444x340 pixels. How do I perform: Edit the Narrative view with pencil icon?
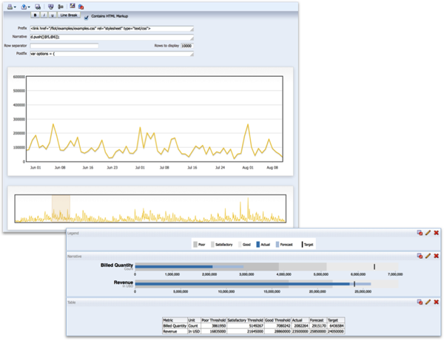point(428,256)
